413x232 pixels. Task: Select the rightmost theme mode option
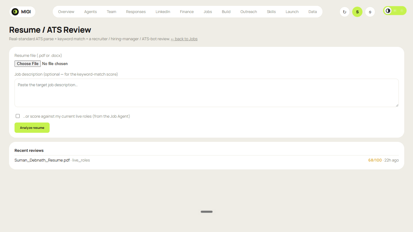tap(402, 11)
